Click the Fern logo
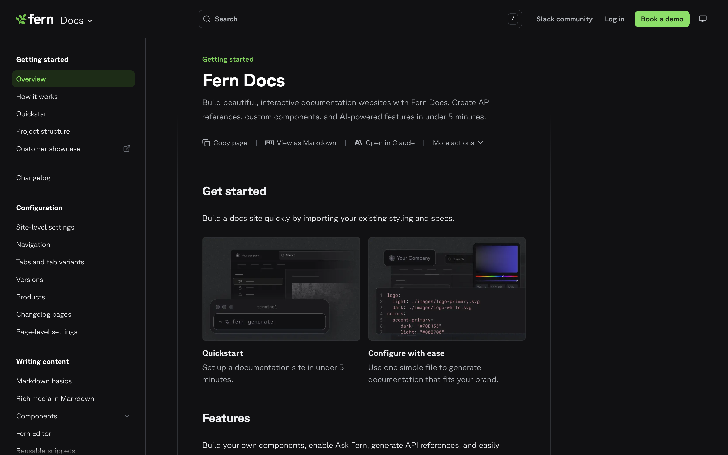The image size is (728, 455). pos(34,19)
